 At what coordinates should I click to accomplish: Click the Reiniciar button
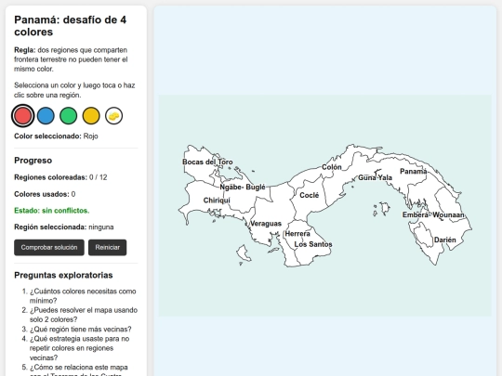pos(107,248)
